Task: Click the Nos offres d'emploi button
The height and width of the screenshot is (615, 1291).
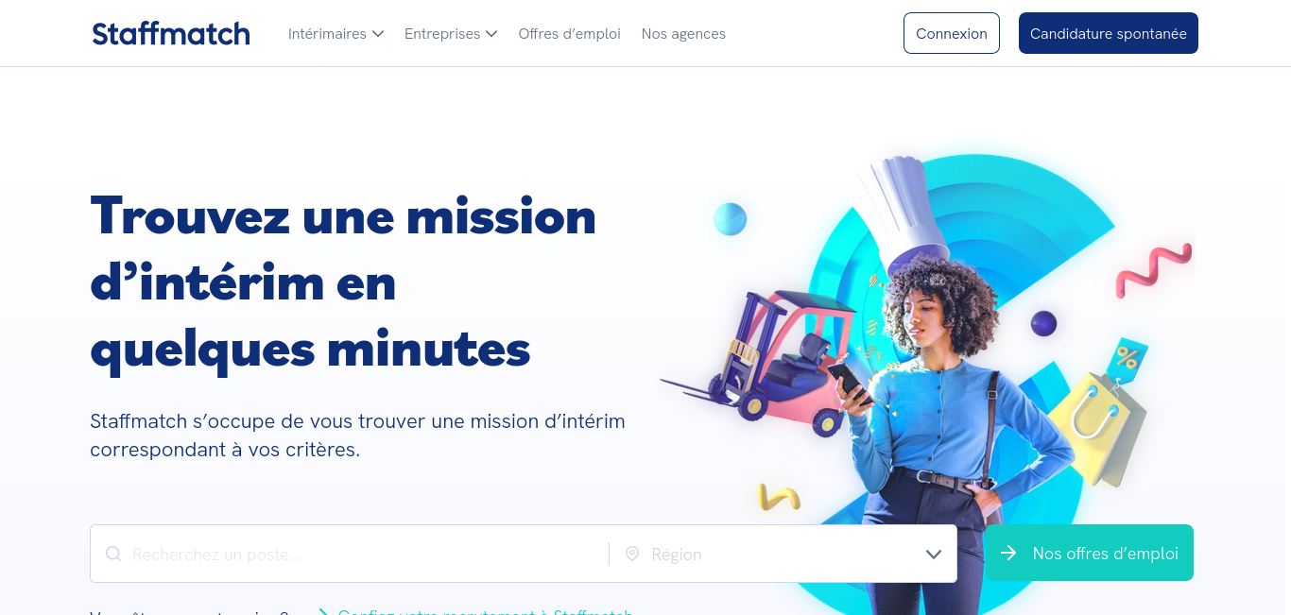Action: (1090, 553)
